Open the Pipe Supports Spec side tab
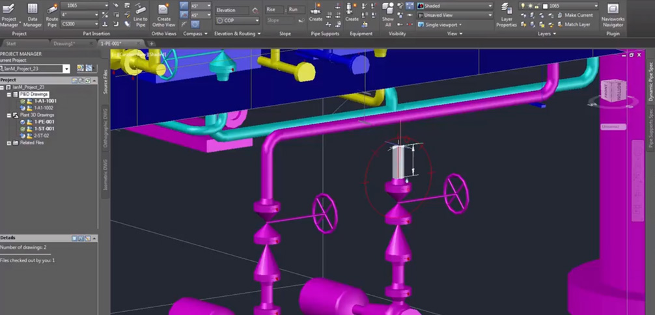The width and height of the screenshot is (655, 315). tap(650, 128)
